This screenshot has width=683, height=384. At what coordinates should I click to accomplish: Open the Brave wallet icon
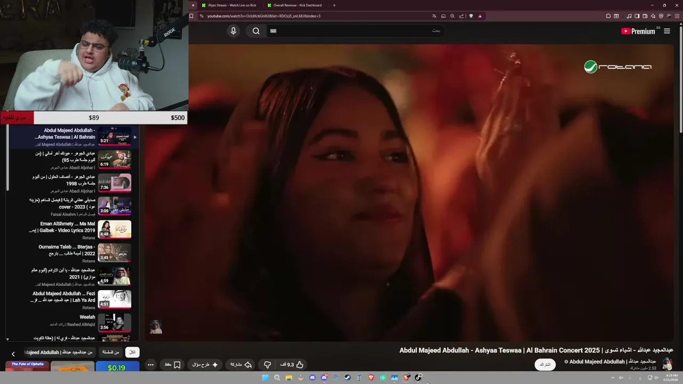pyautogui.click(x=645, y=16)
